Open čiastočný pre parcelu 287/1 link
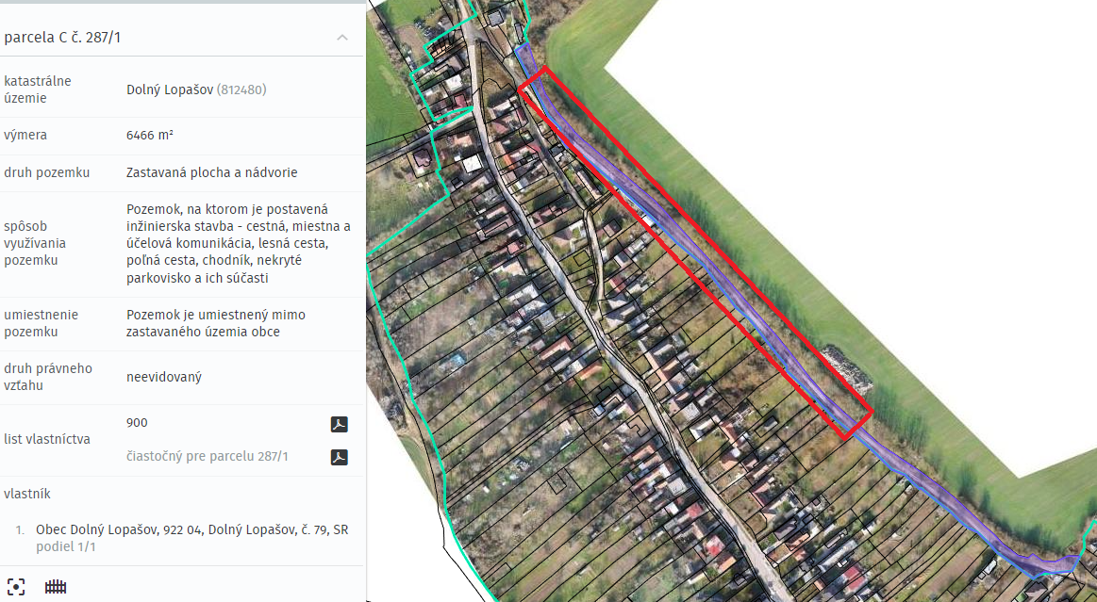This screenshot has height=602, width=1097. point(208,456)
